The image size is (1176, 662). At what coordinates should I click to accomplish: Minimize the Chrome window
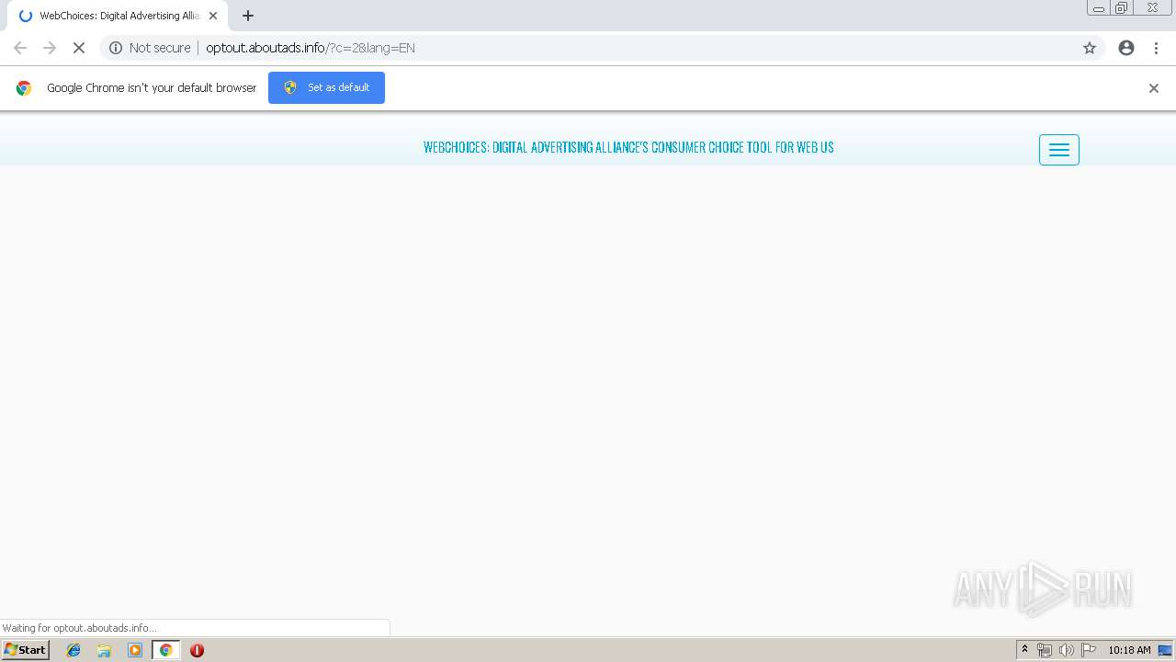pyautogui.click(x=1099, y=8)
